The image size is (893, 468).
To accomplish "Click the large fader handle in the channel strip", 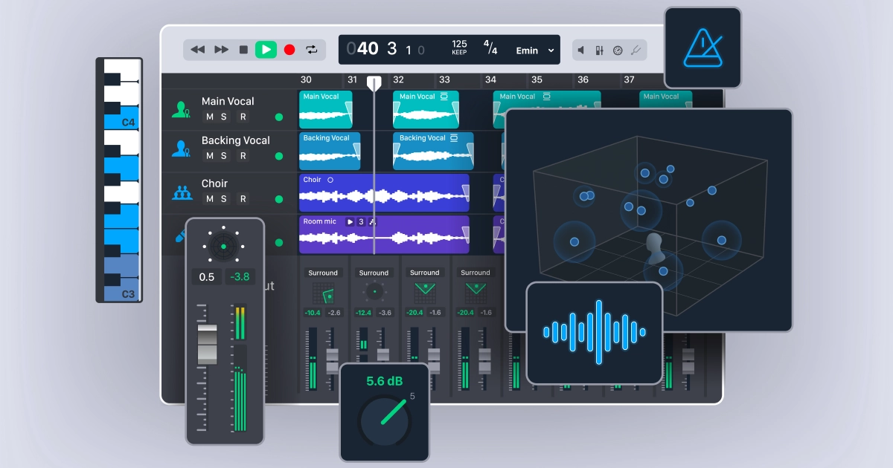I will [x=208, y=344].
